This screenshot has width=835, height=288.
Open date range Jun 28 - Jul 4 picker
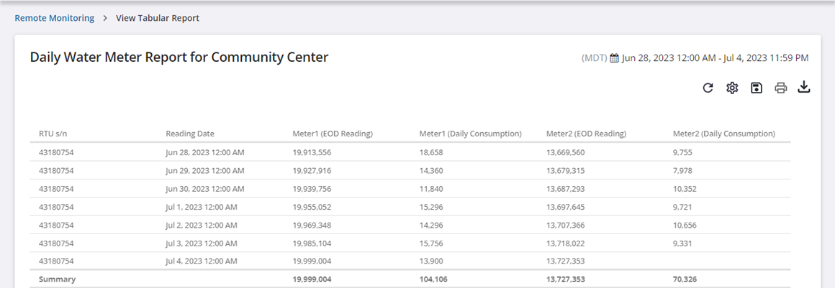click(x=715, y=57)
